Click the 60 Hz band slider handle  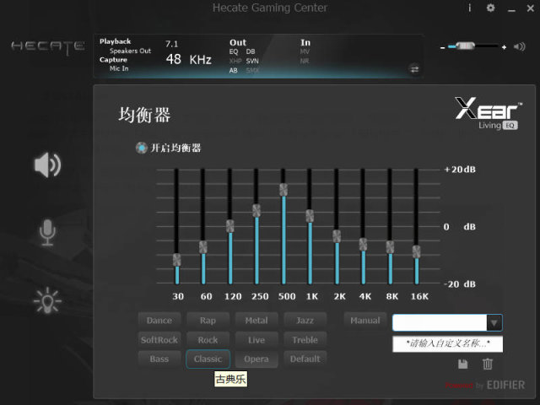click(203, 247)
